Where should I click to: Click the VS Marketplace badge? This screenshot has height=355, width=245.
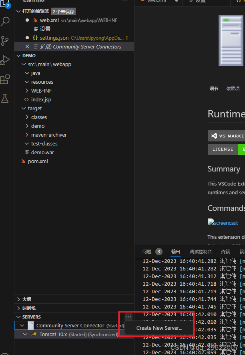click(226, 136)
